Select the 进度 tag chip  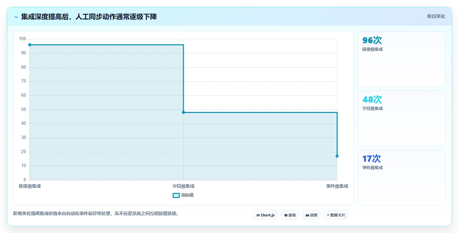coord(312,215)
